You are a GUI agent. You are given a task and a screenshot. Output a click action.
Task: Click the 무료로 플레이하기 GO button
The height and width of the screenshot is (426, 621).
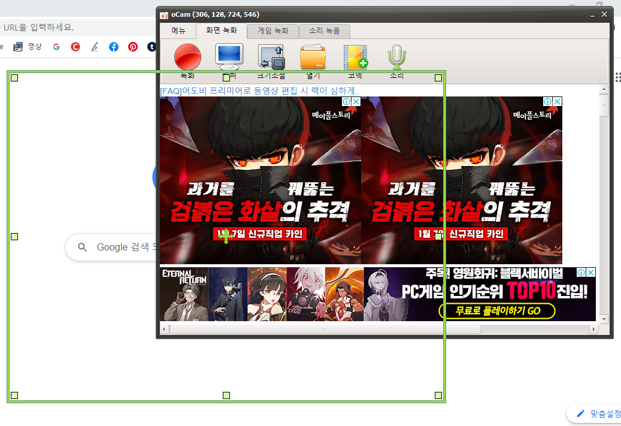[497, 311]
